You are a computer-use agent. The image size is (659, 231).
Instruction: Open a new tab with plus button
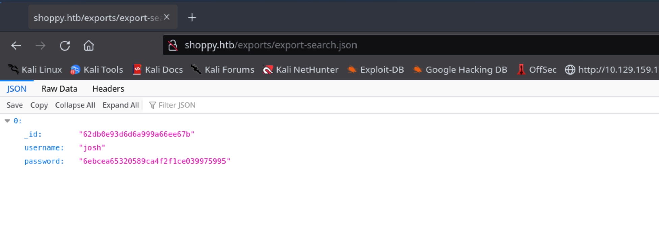(192, 17)
